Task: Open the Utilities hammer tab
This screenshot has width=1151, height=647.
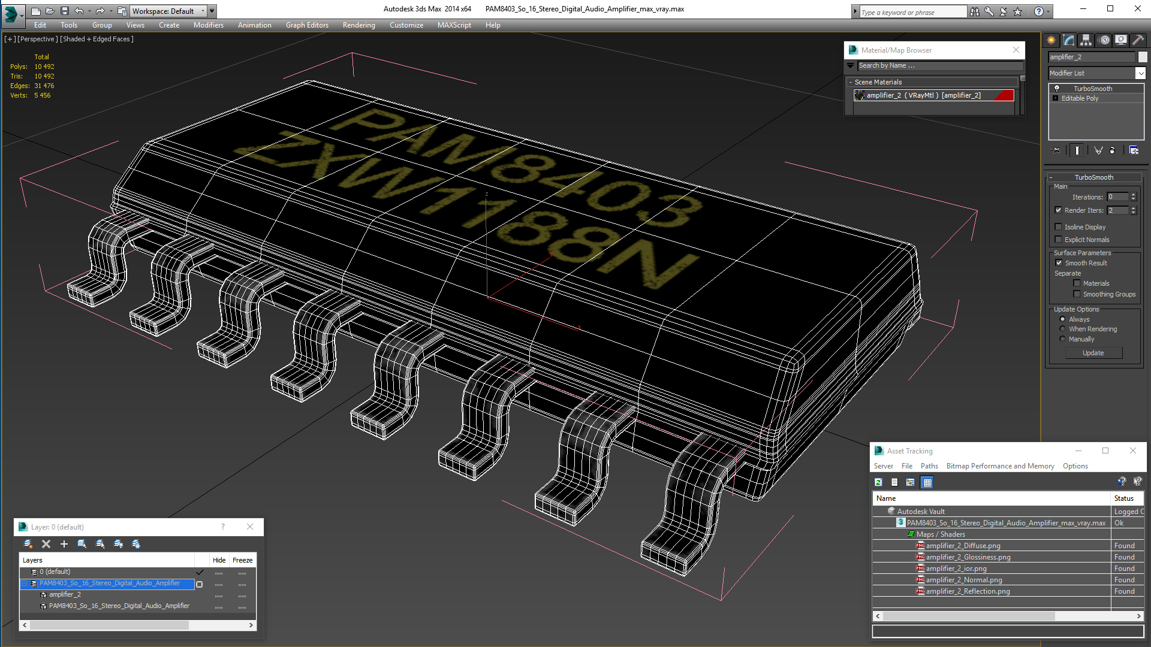Action: click(1138, 40)
